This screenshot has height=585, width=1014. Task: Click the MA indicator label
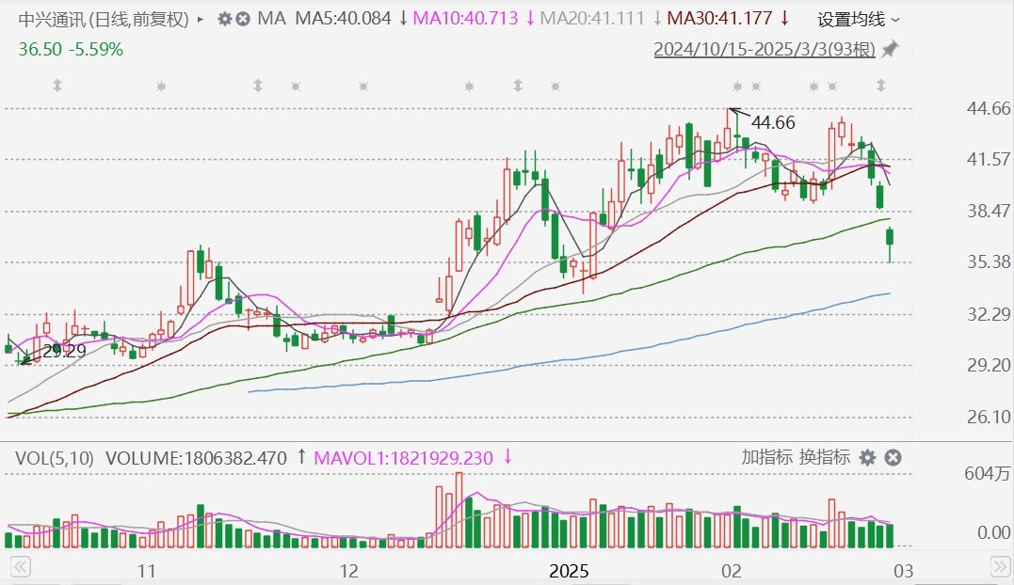(x=271, y=18)
